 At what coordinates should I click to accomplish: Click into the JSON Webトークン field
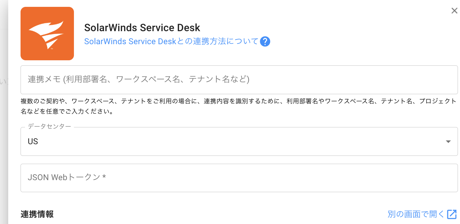239,178
